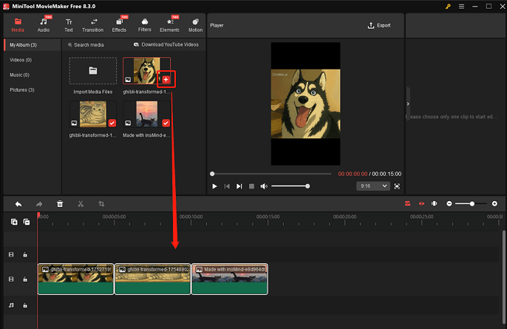Switch to the Transition tab
Image resolution: width=507 pixels, height=329 pixels.
(x=92, y=25)
